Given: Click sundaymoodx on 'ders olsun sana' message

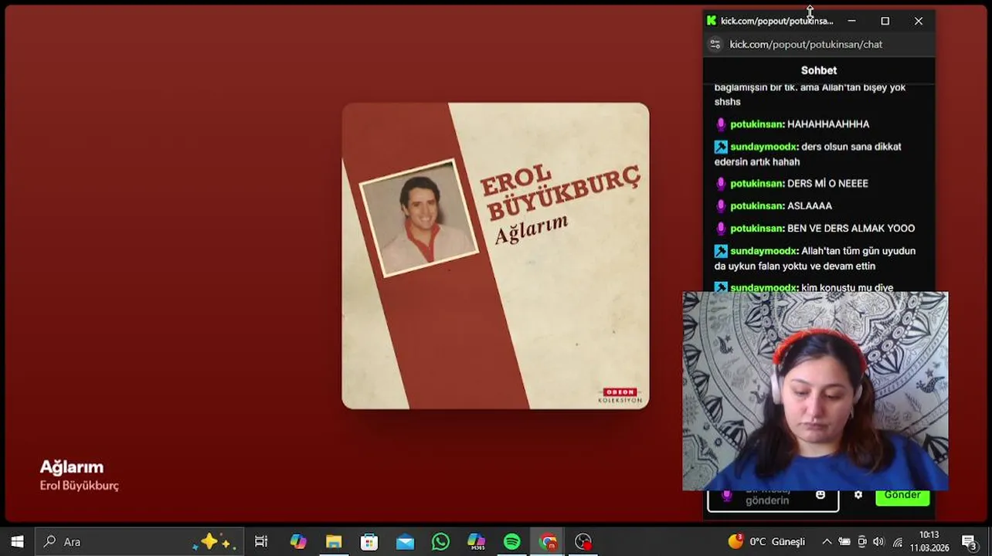Looking at the screenshot, I should pyautogui.click(x=763, y=146).
